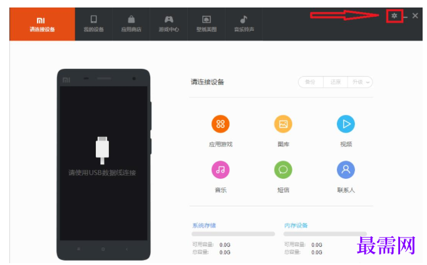Click the 备份 backup button

tap(311, 82)
